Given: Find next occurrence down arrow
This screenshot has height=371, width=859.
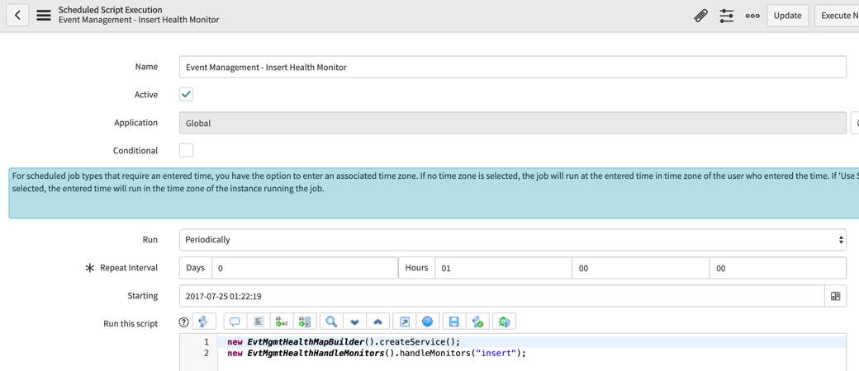Looking at the screenshot, I should (354, 322).
